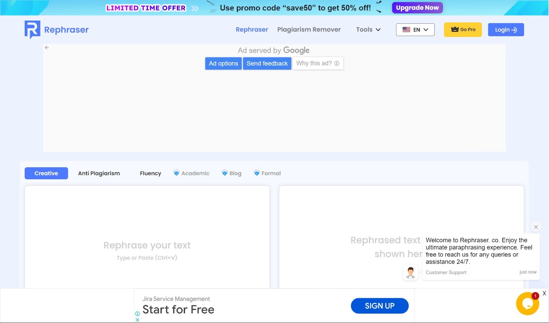Screen dimensions: 549x323
Task: Click the welcome message text in chat popup
Action: [479, 251]
